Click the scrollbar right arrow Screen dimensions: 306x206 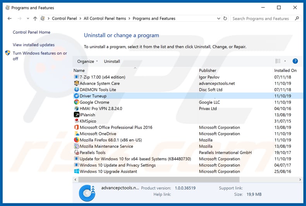point(300,179)
